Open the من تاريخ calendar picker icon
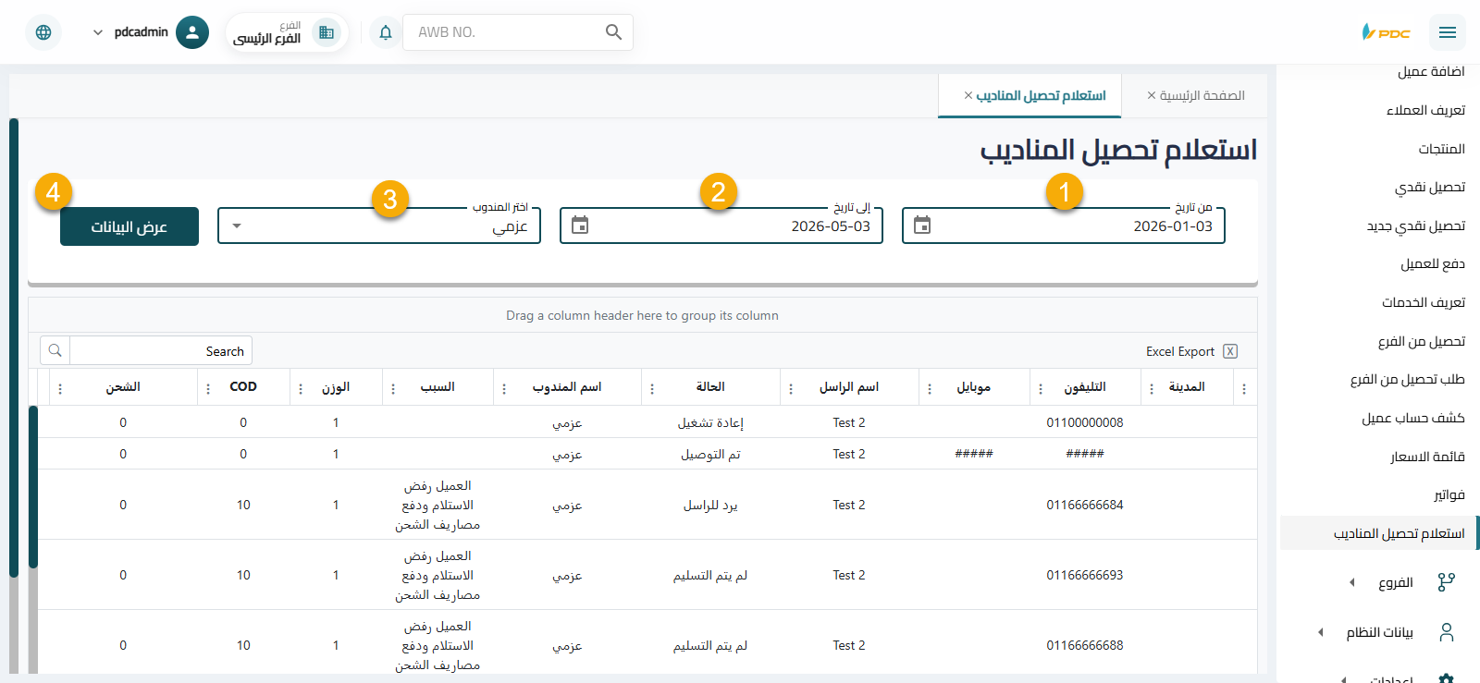The image size is (1480, 683). [x=922, y=225]
